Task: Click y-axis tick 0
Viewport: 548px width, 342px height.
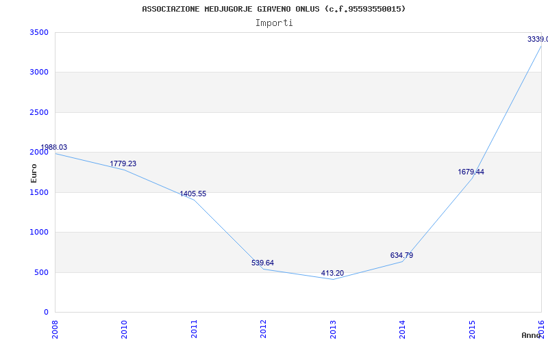Action: (47, 312)
